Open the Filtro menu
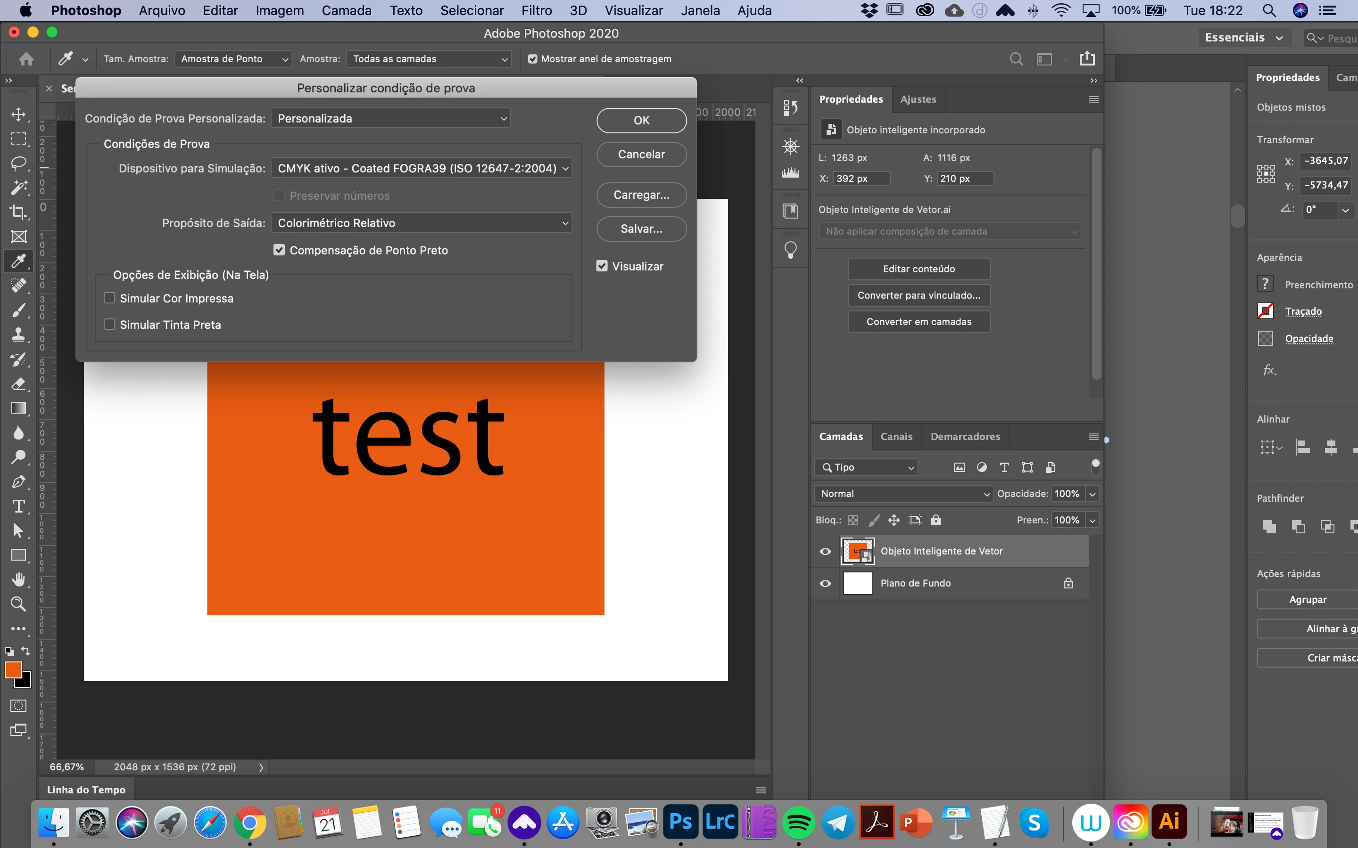 [536, 11]
